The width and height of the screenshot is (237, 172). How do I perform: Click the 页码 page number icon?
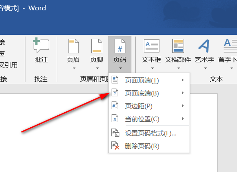click(120, 46)
